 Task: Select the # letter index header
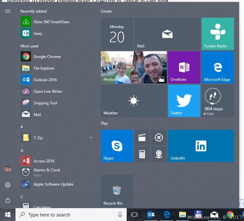pos(22,127)
